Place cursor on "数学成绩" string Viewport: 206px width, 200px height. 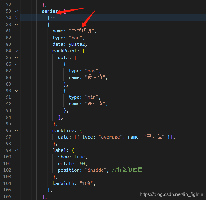point(82,31)
